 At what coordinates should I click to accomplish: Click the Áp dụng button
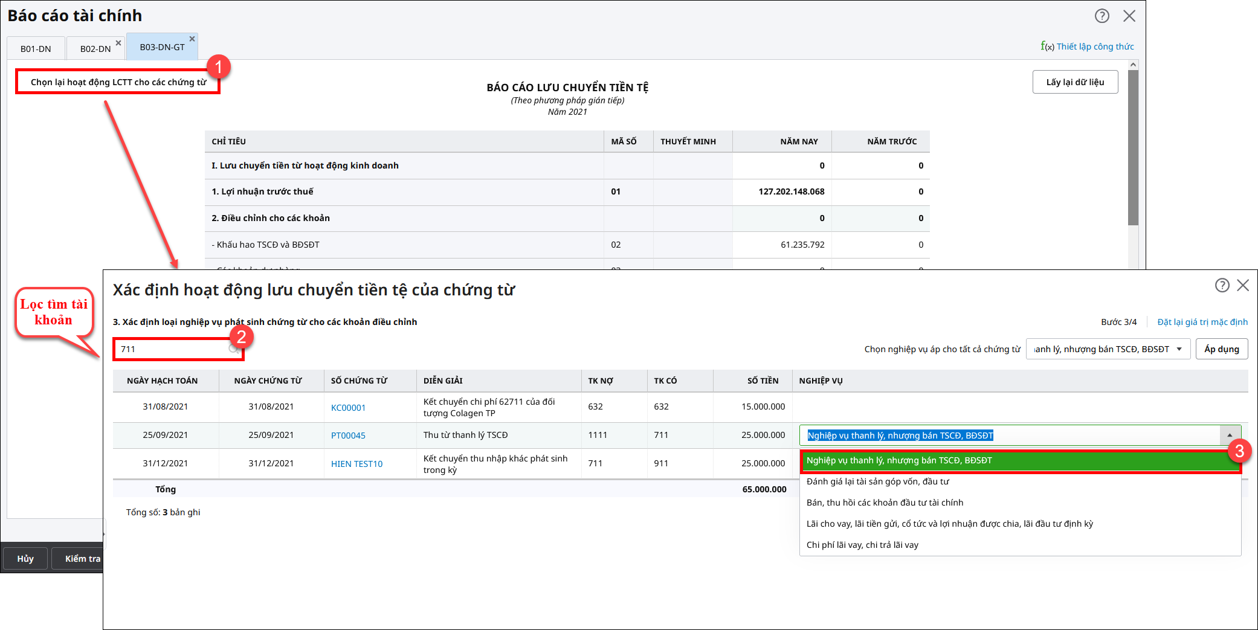tap(1221, 349)
